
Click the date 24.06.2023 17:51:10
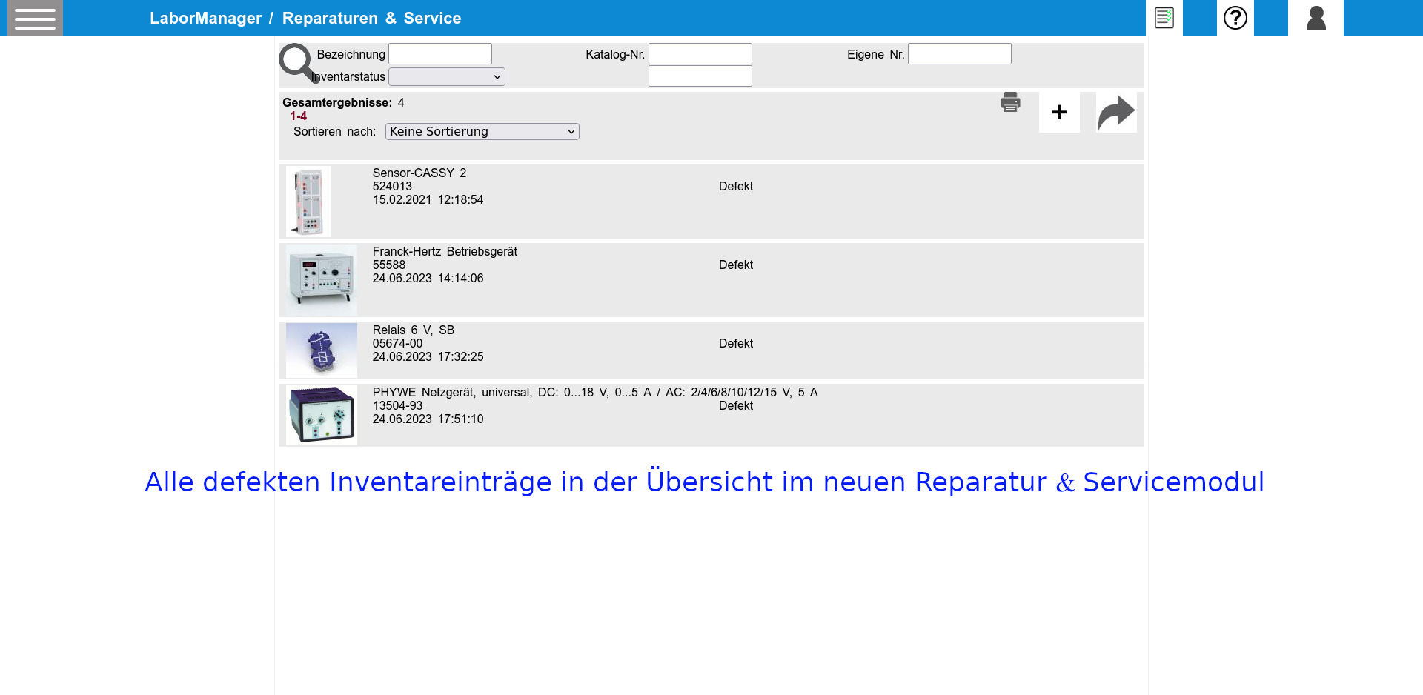pyautogui.click(x=428, y=419)
